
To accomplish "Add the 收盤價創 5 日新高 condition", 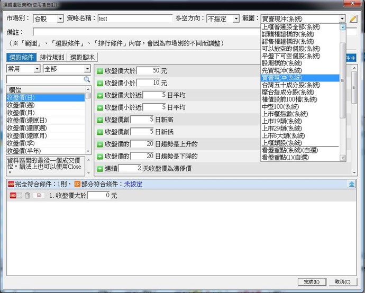I will pos(100,120).
